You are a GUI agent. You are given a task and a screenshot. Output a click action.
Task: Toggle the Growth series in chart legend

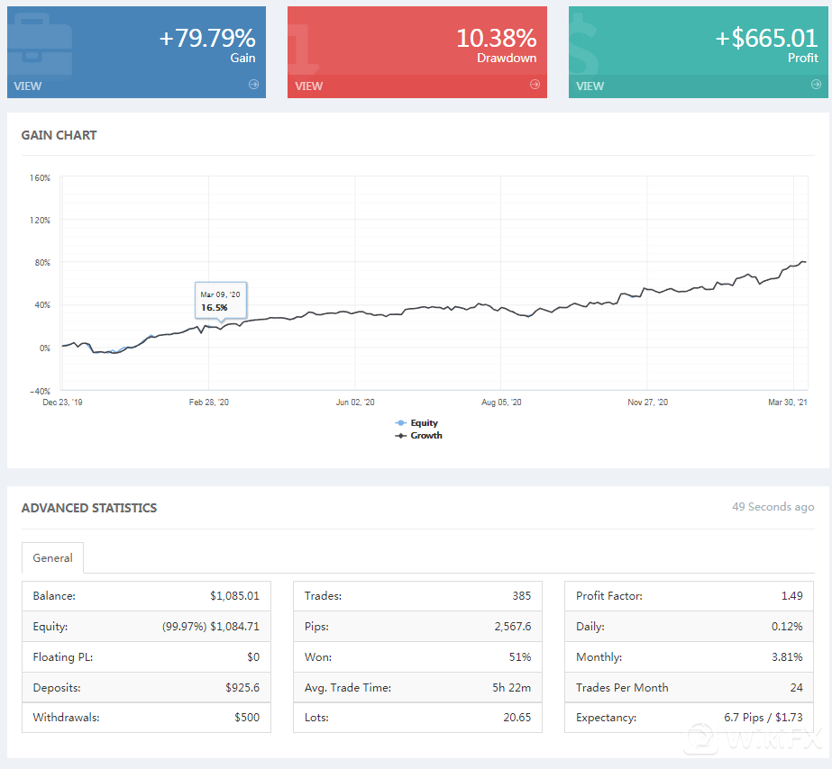pos(425,435)
